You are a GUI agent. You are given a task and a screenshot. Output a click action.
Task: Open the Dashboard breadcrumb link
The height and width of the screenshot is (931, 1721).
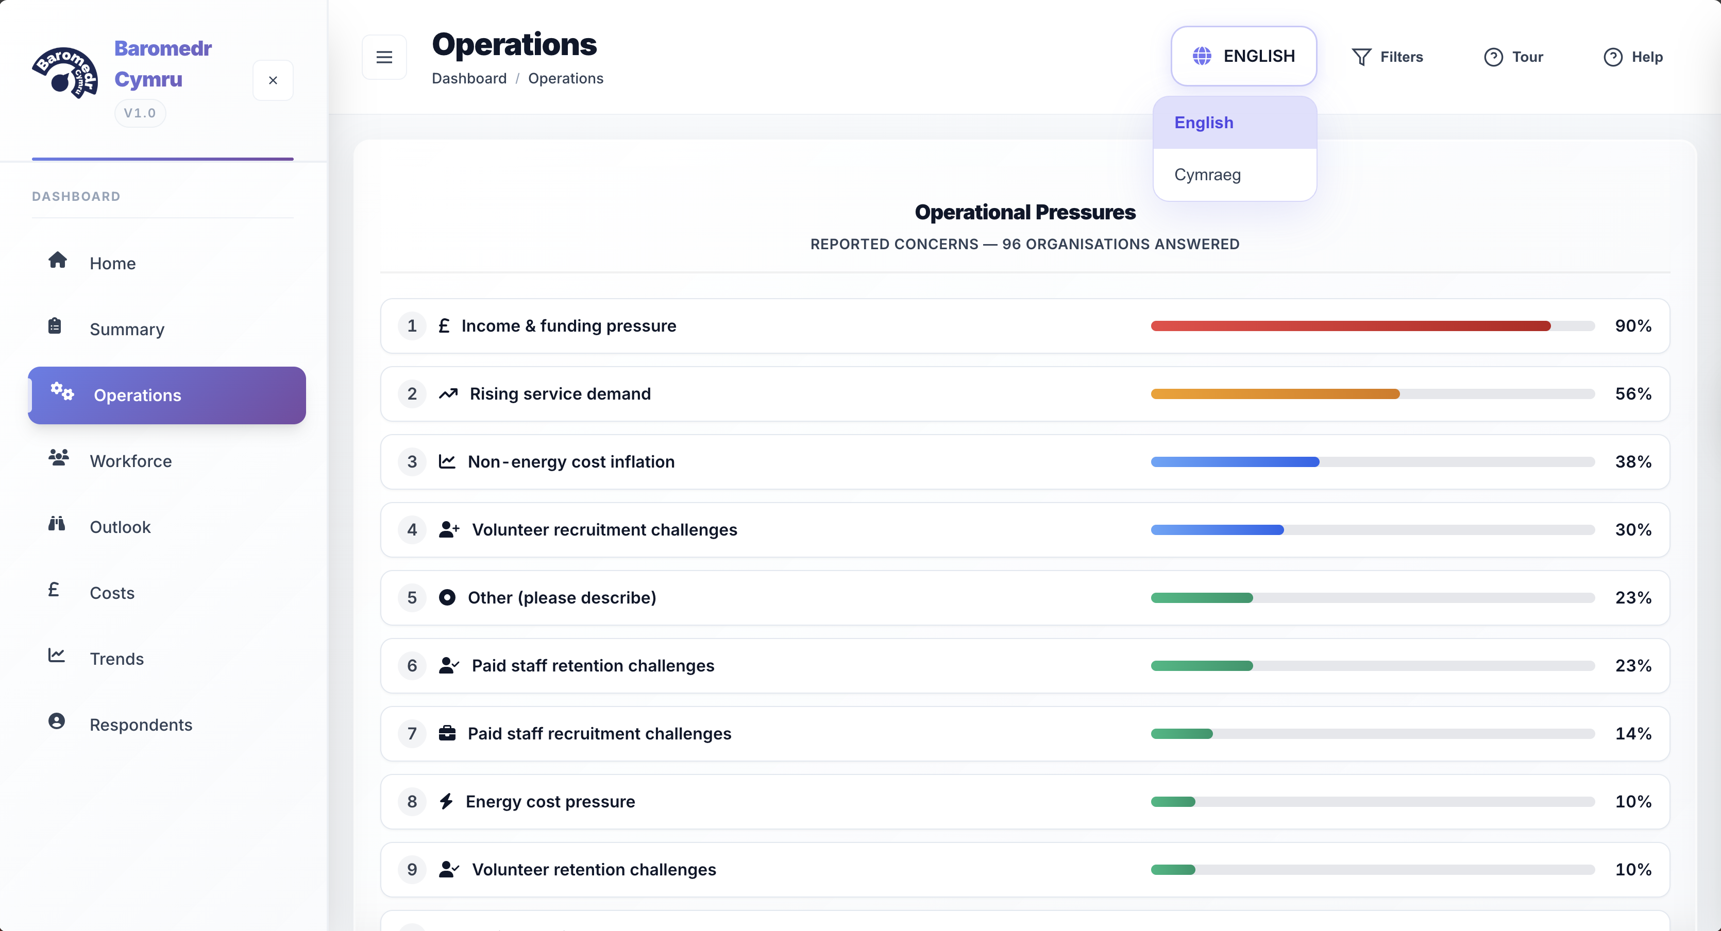point(469,78)
